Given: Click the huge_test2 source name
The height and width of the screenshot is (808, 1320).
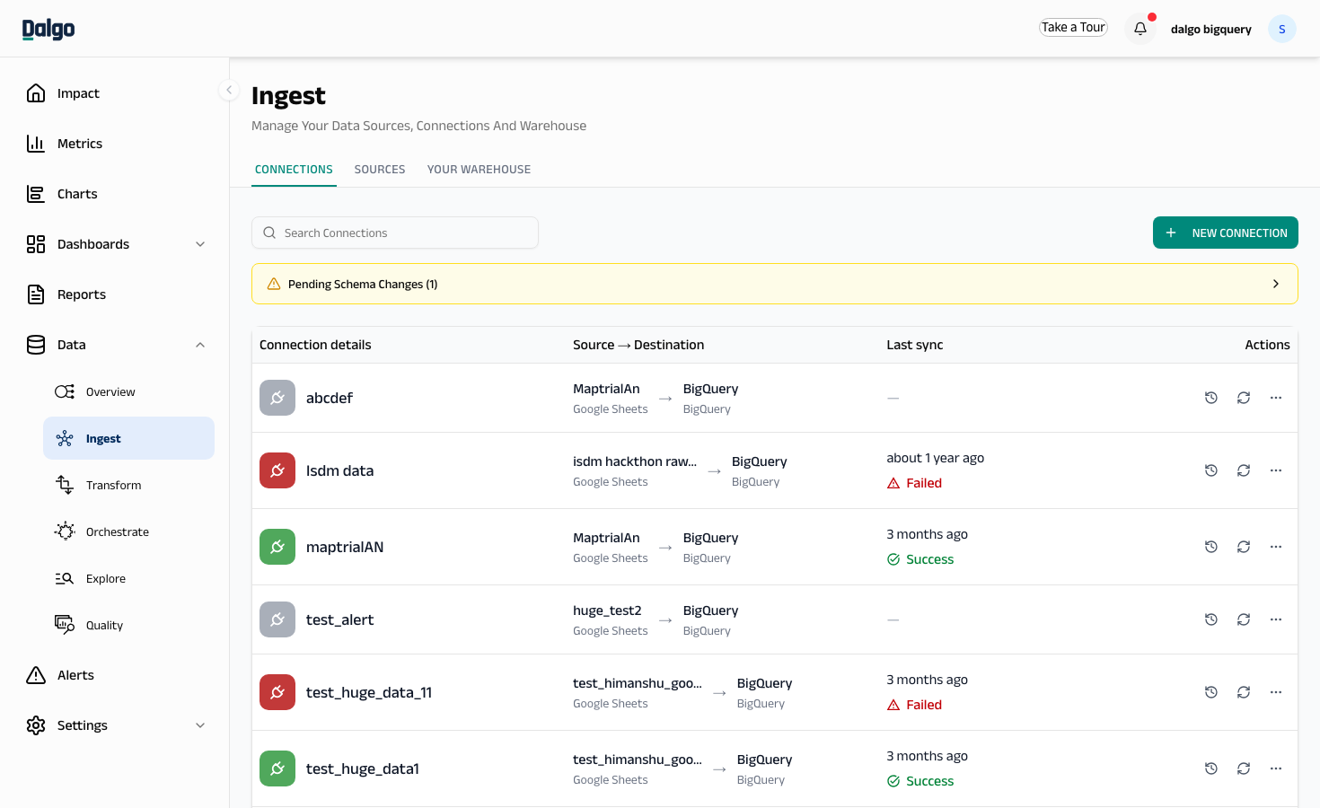Looking at the screenshot, I should pyautogui.click(x=607, y=610).
